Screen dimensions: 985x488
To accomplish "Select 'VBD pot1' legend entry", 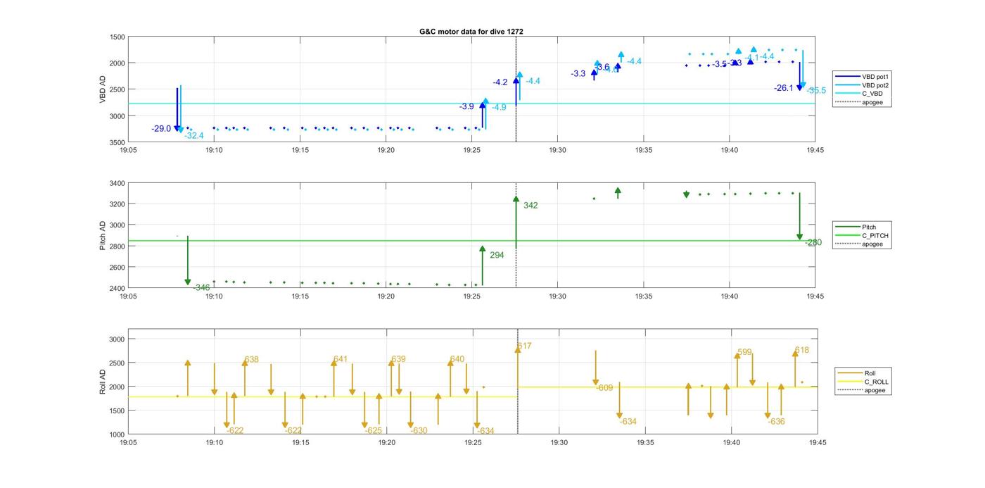I will tap(864, 76).
